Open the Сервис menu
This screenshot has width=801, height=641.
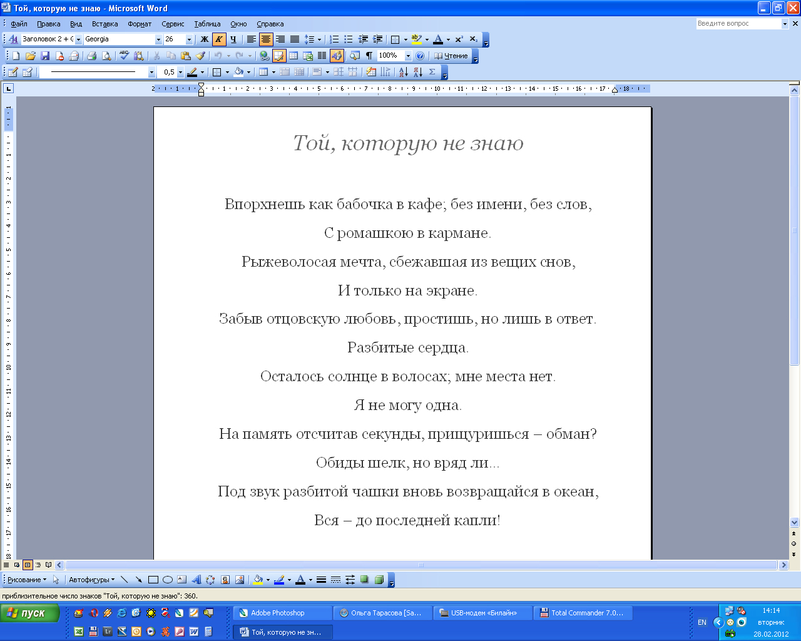click(x=173, y=24)
